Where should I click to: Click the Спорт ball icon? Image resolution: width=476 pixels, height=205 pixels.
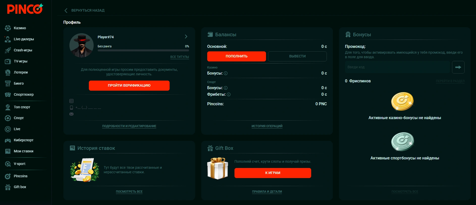click(x=8, y=118)
